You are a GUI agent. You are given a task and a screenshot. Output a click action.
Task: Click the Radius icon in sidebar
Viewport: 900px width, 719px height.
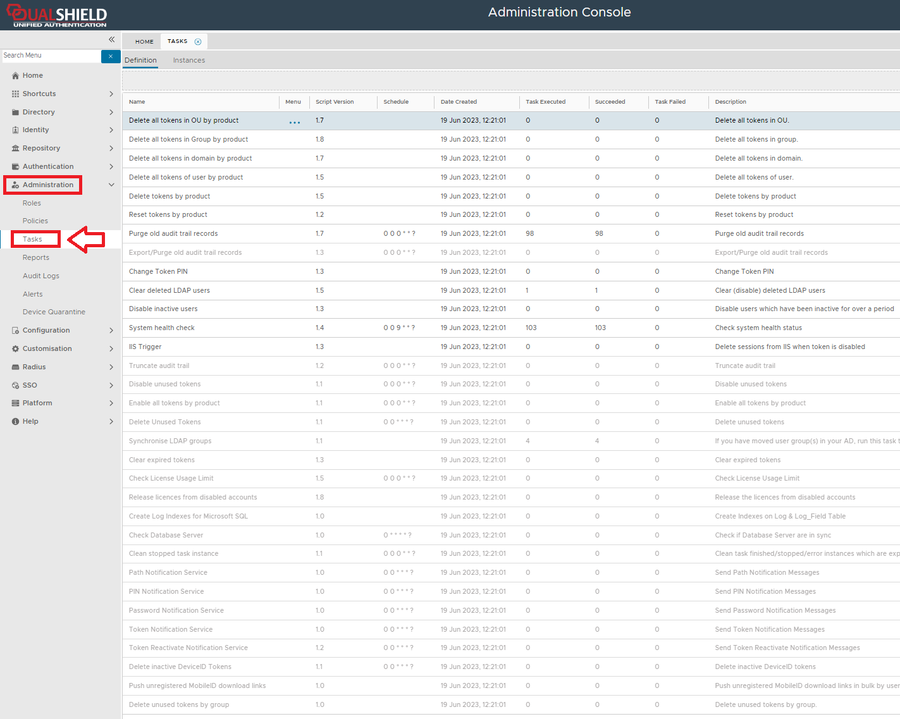[x=15, y=367]
